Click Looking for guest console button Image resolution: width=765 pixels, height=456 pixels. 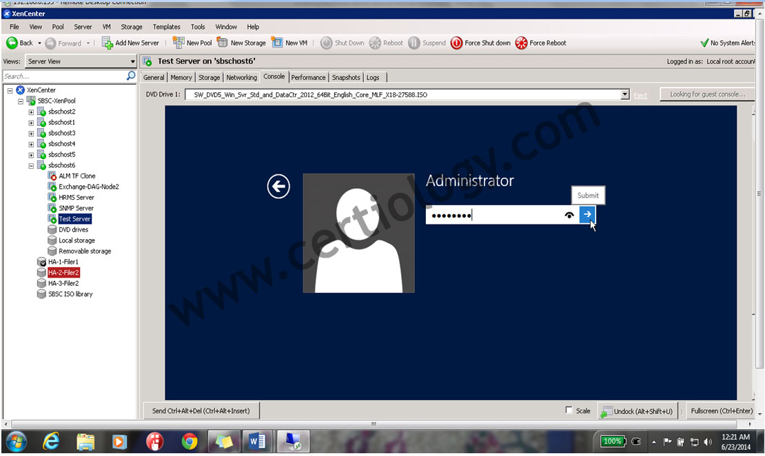(707, 94)
